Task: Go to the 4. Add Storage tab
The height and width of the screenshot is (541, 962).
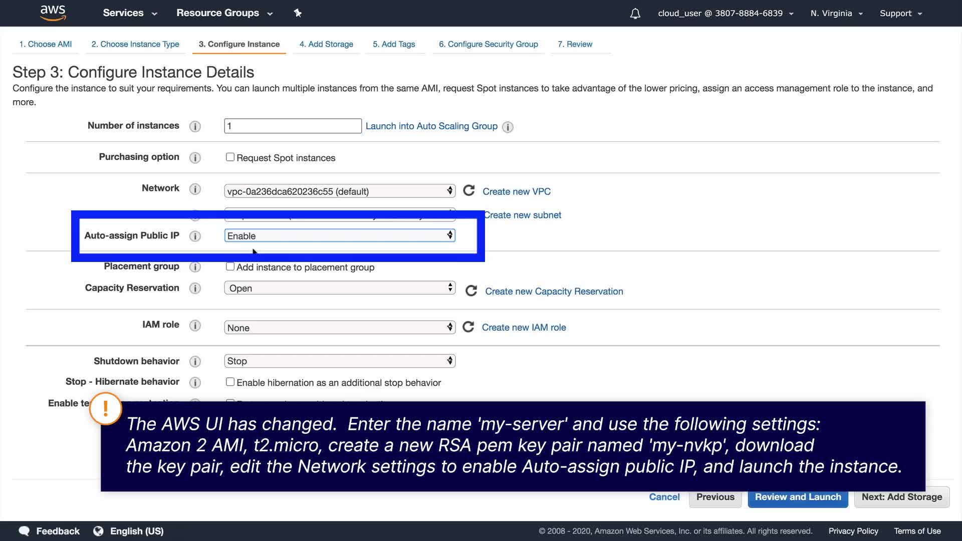Action: pos(326,44)
